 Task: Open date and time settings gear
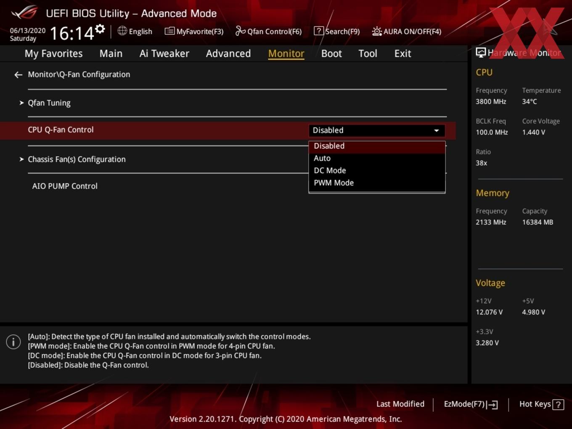pos(100,29)
